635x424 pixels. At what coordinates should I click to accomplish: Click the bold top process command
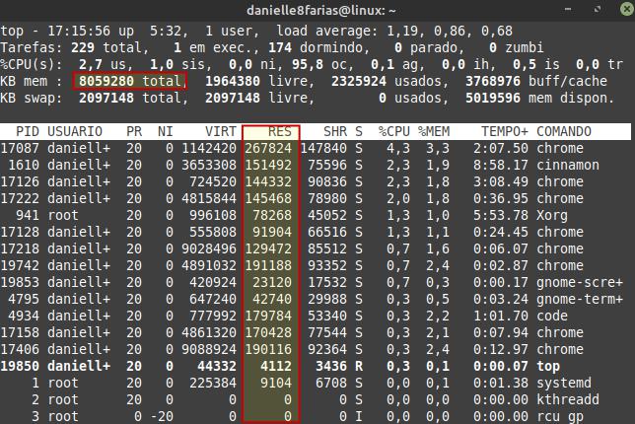[x=548, y=367]
